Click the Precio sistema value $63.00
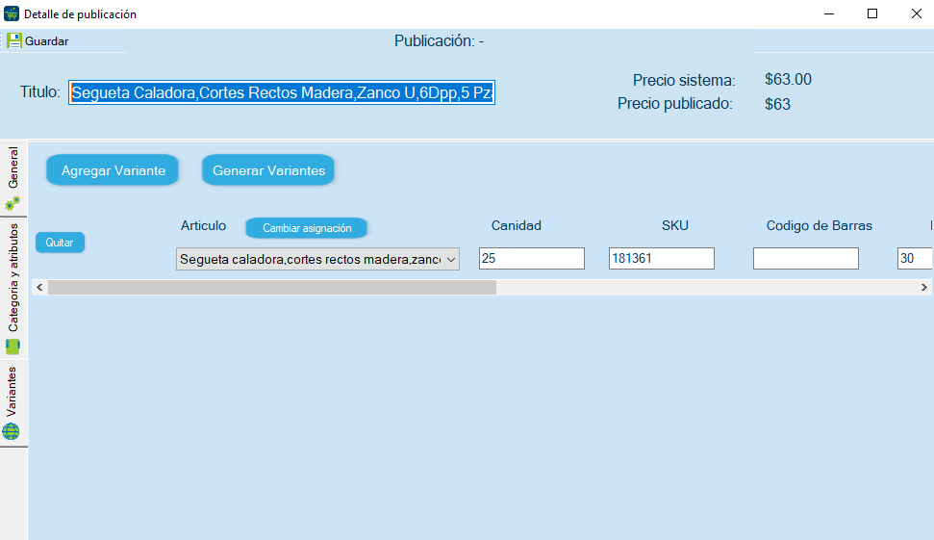934x540 pixels. (788, 79)
